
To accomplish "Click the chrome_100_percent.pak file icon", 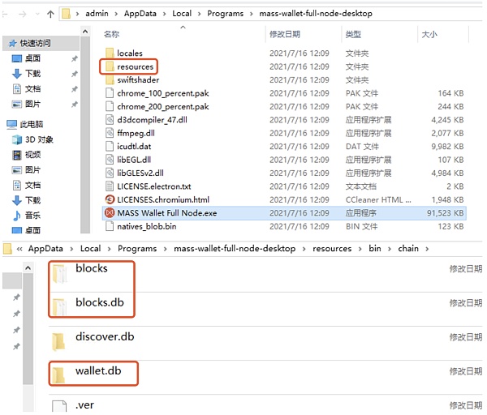I will 110,93.
